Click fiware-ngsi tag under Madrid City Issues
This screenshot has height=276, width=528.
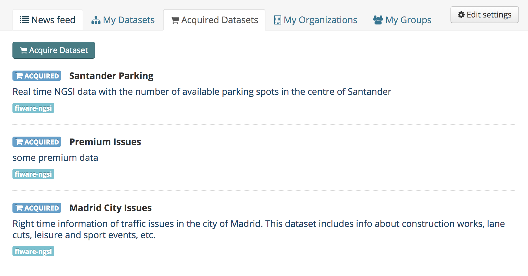[x=33, y=251]
